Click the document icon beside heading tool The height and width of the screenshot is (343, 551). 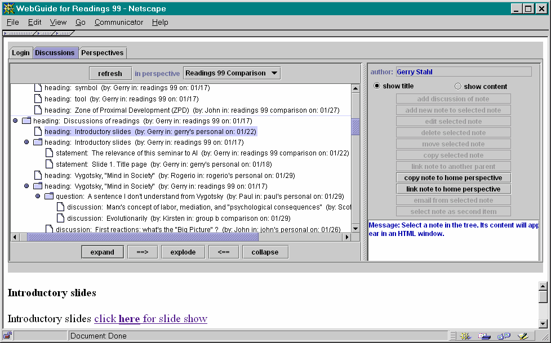coord(38,99)
